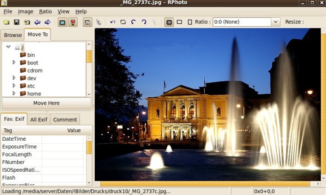Open the Ratio menu
This screenshot has width=326, height=195.
[x=45, y=11]
